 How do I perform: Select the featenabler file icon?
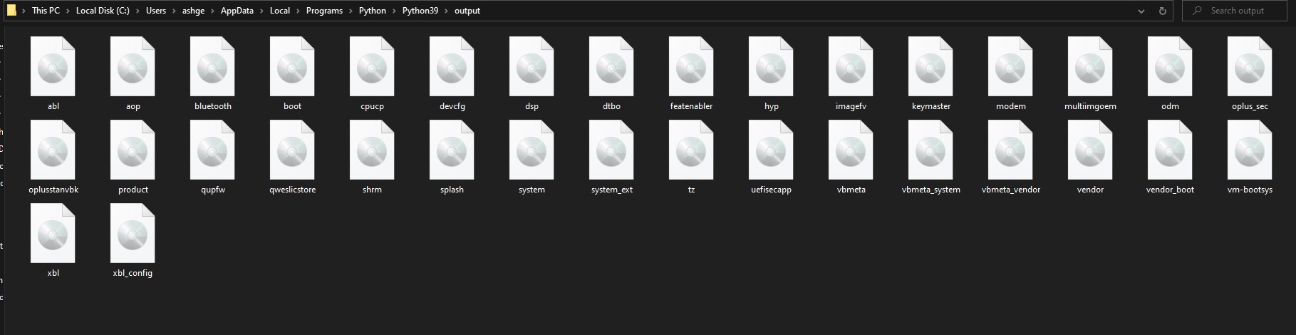click(x=691, y=67)
